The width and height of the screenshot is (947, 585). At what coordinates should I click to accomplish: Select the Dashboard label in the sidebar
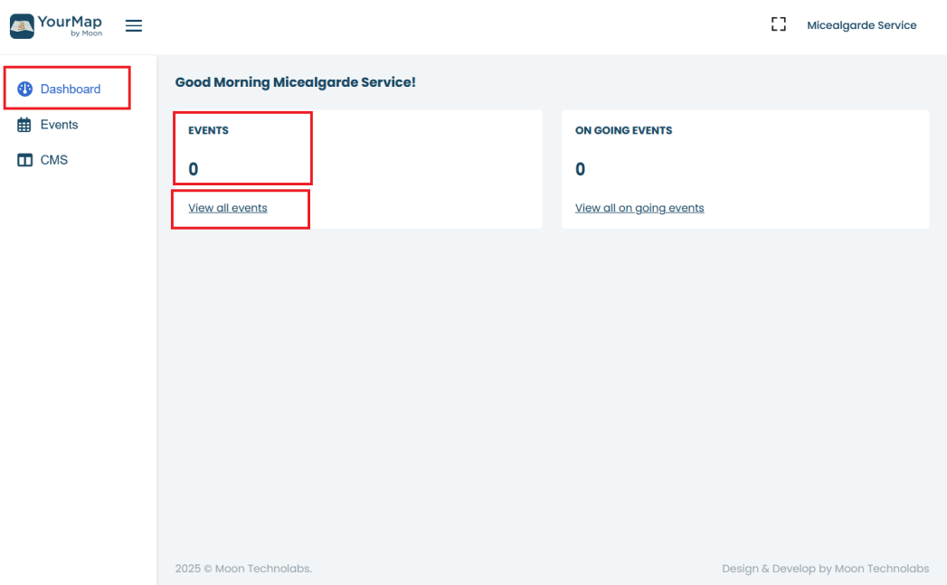pos(71,90)
